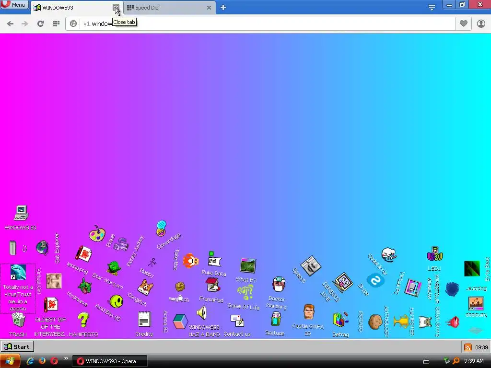This screenshot has width=491, height=368.
Task: Launch Clavardage chat icon
Action: click(x=161, y=229)
